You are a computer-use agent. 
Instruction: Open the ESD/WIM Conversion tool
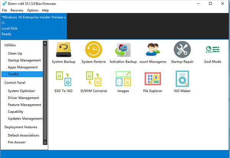94,79
